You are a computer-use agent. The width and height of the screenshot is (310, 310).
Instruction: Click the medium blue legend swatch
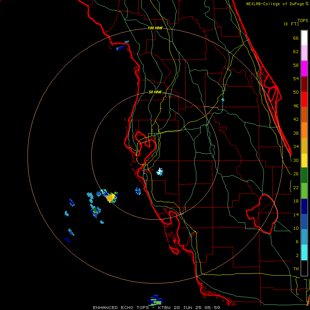[304, 221]
